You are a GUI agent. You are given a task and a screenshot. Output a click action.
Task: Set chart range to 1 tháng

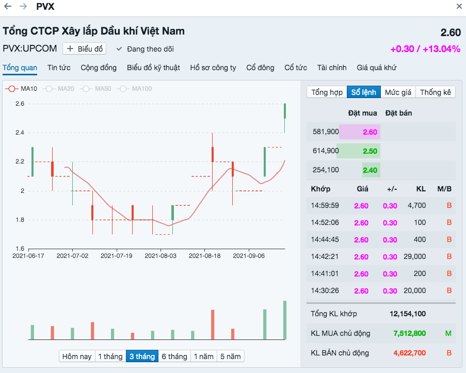coord(110,356)
